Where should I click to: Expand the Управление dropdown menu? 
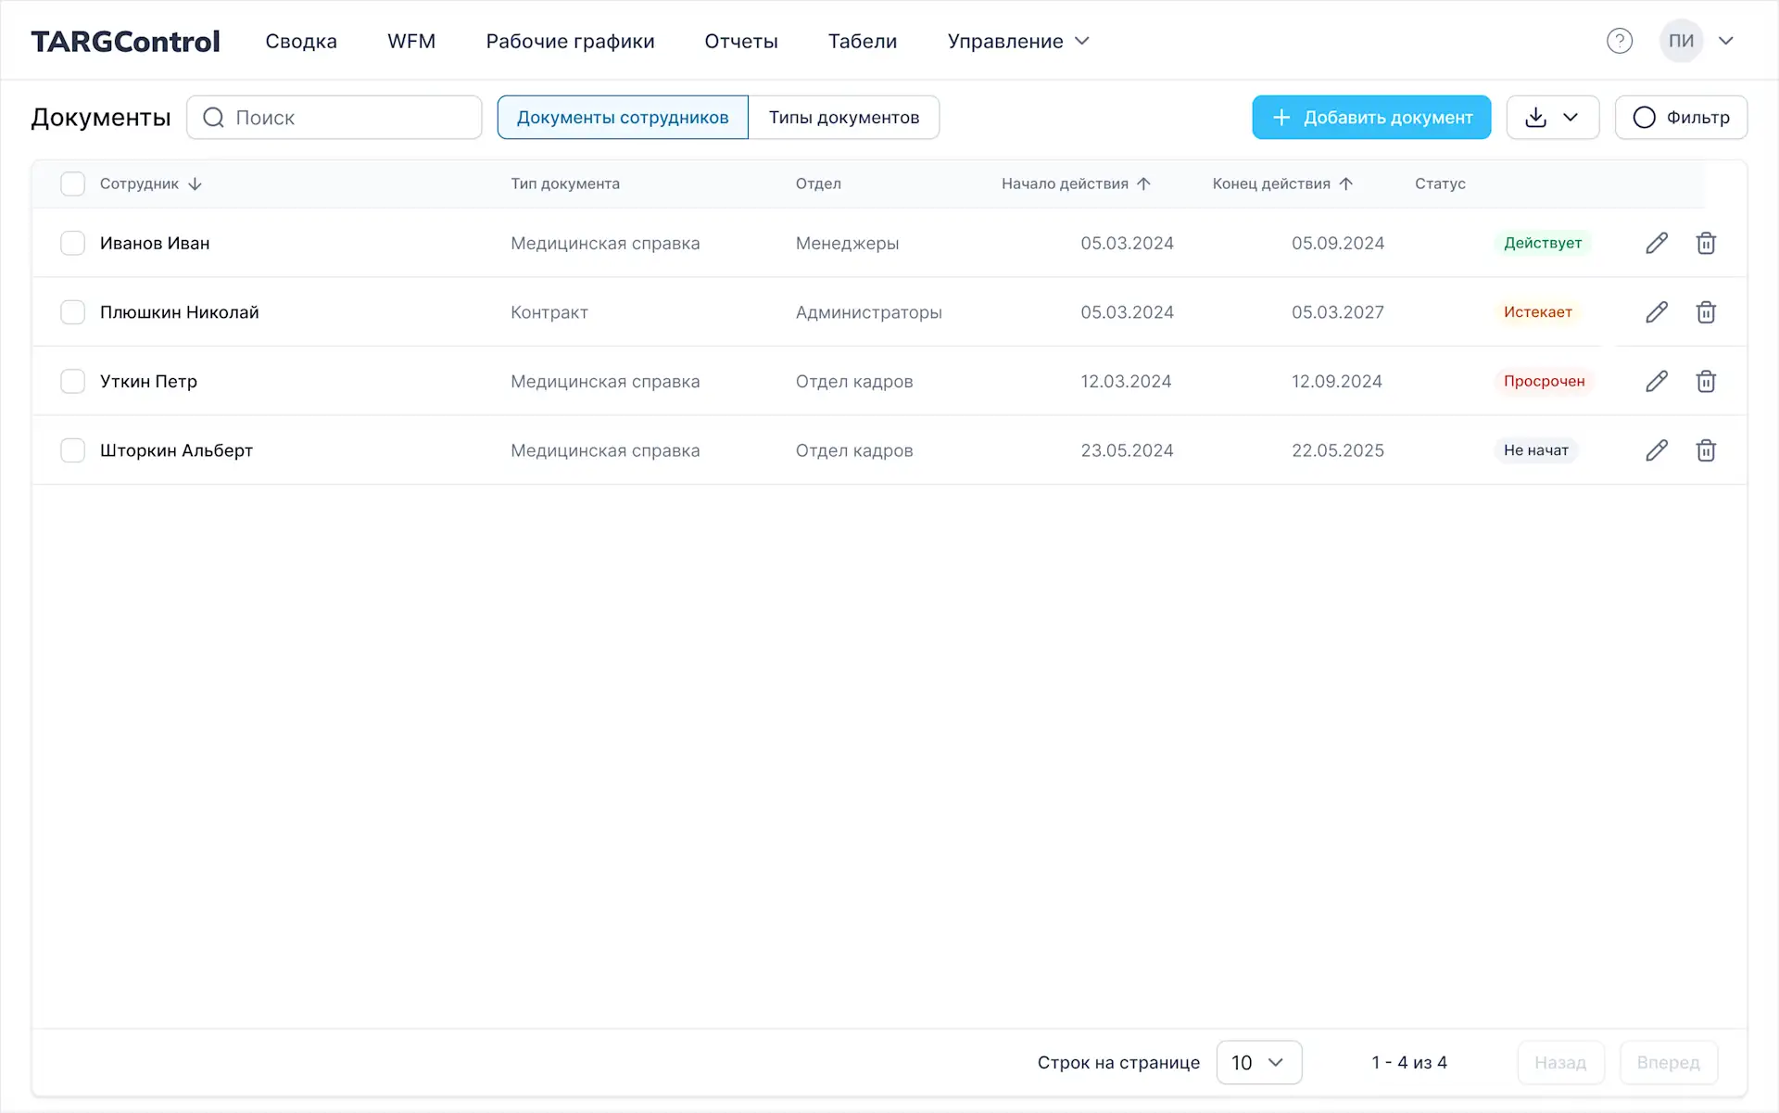(1018, 41)
